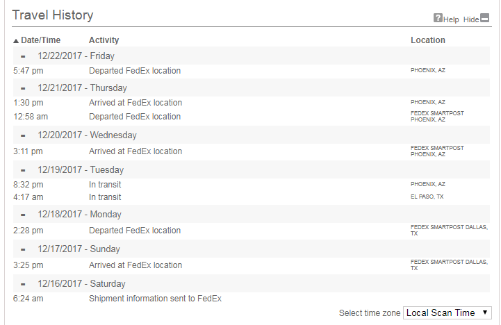This screenshot has width=501, height=325.
Task: Collapse the 12/16/2017 Saturday group
Action: pos(23,284)
